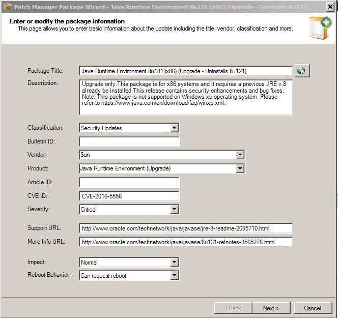Open the Reboot Behavior dropdown
Screen dimensions: 338x318
coord(174,275)
